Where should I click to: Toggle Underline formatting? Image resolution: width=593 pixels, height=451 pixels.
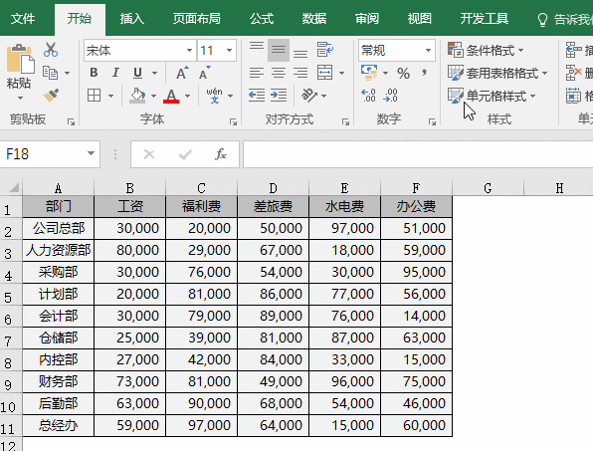click(x=137, y=73)
